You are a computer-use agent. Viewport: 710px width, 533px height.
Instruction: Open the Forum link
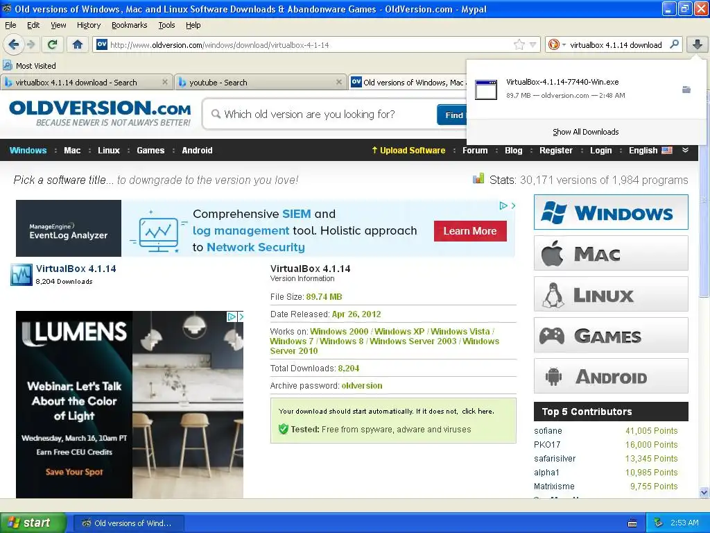(x=475, y=151)
